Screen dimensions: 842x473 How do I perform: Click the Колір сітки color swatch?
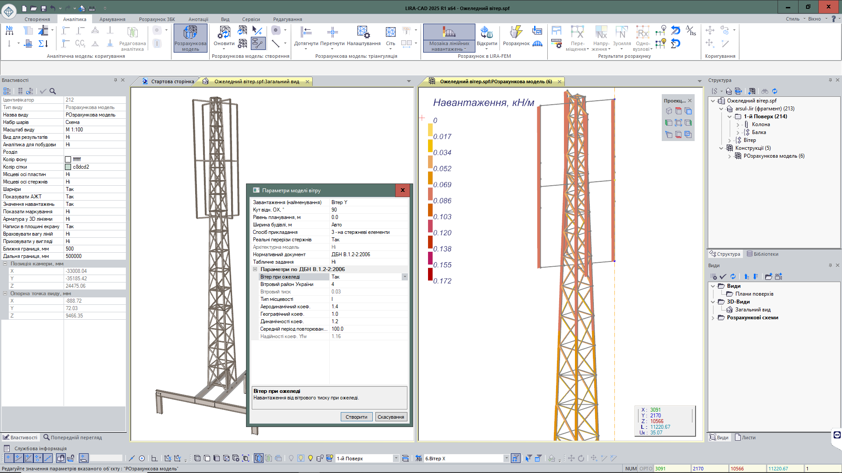(x=68, y=167)
